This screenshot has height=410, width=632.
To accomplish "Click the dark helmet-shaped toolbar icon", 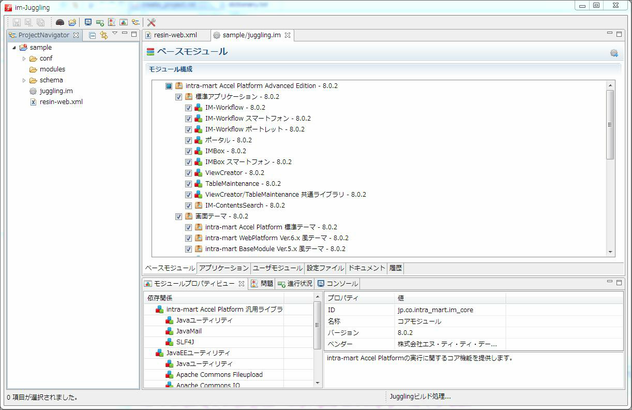I will (60, 22).
